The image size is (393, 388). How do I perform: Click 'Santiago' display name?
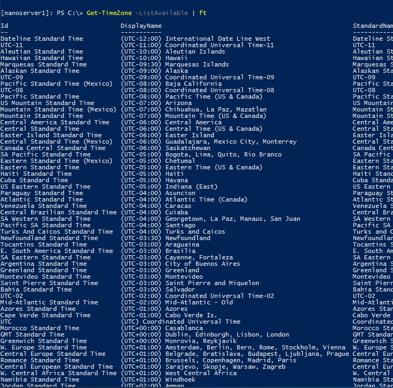click(180, 225)
